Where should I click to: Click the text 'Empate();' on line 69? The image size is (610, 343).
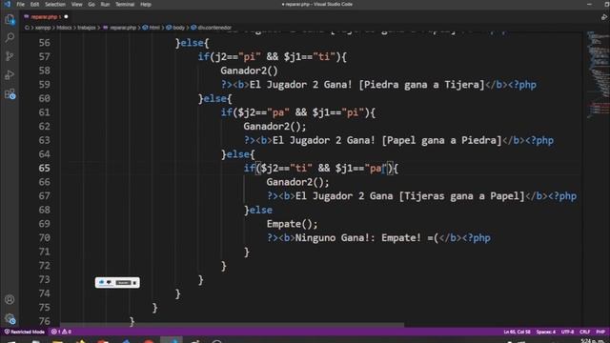point(293,224)
